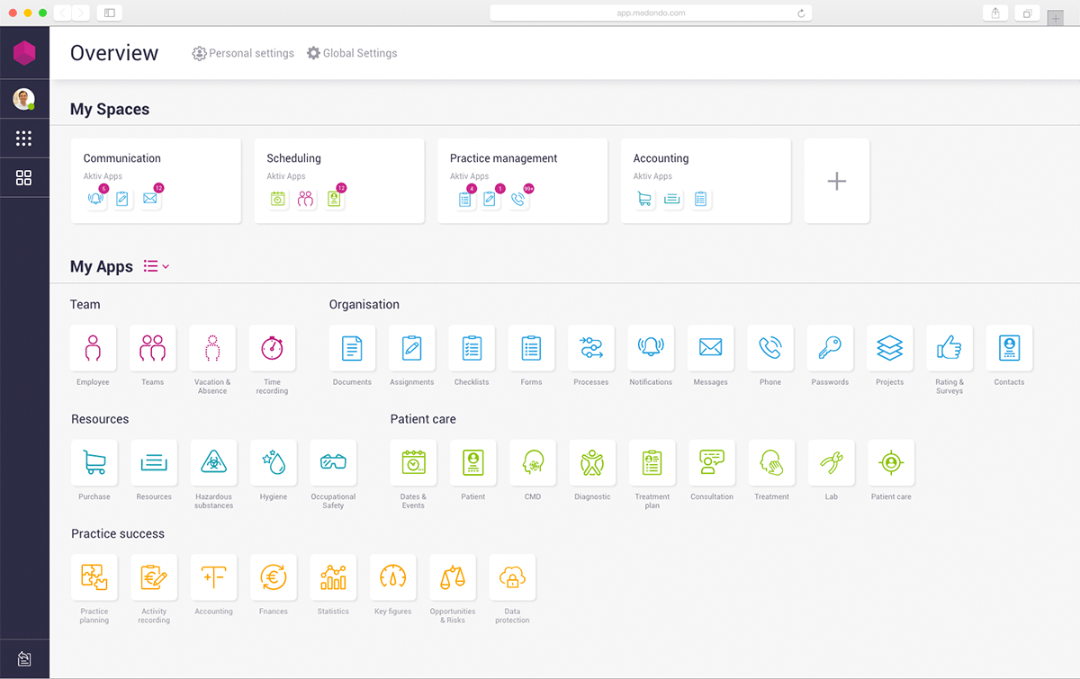Open the apps grid in the left sidebar

24,138
